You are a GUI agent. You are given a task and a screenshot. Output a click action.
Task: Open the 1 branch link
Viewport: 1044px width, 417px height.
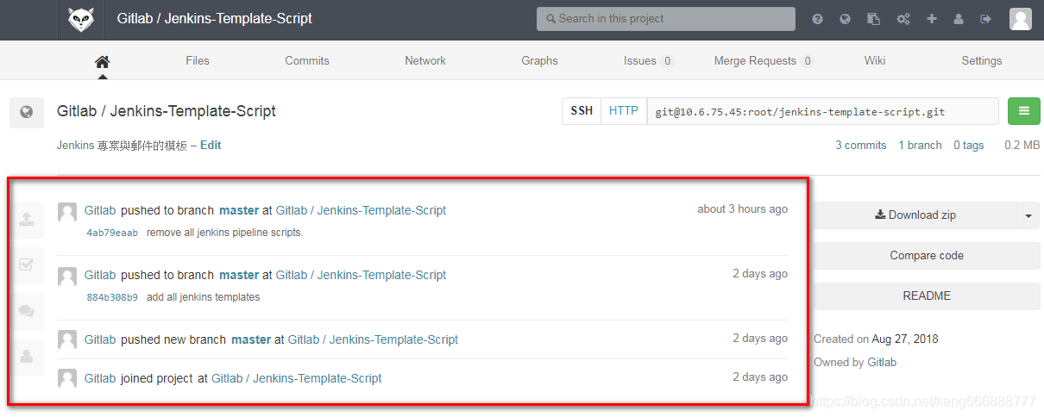pos(921,146)
